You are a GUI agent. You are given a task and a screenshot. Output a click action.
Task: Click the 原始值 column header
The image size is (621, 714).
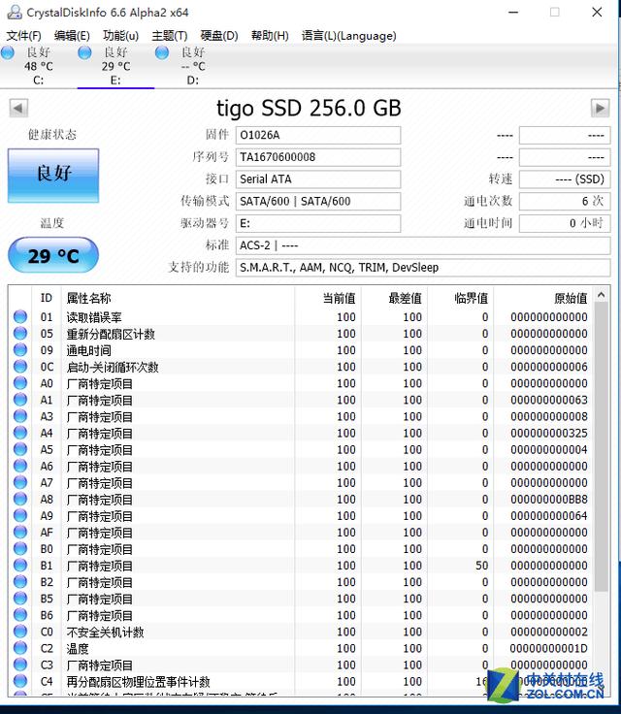click(x=543, y=298)
